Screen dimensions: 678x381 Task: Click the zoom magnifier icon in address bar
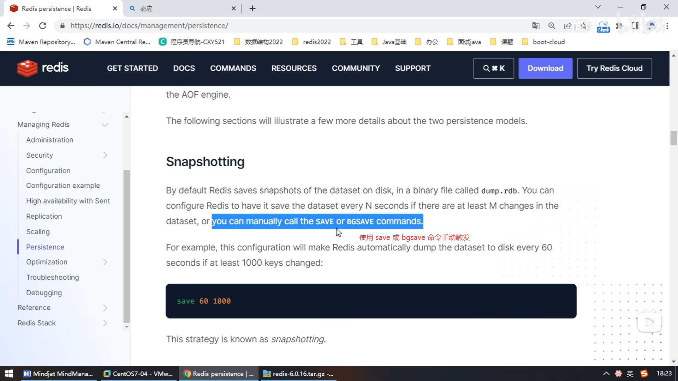coord(552,26)
